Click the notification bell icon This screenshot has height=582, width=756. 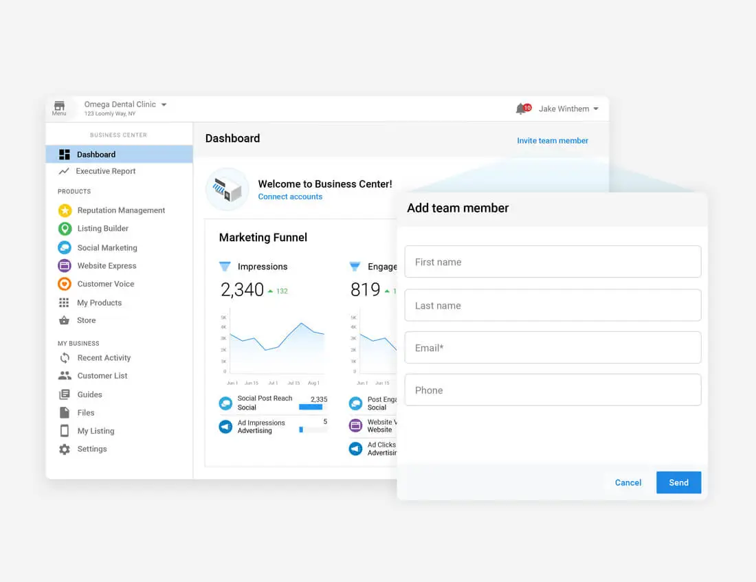[520, 109]
